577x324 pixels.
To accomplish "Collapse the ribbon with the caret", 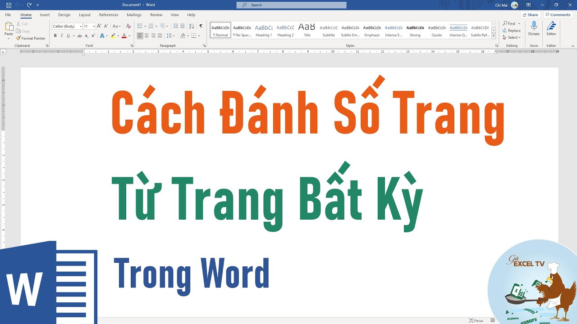I will click(572, 45).
